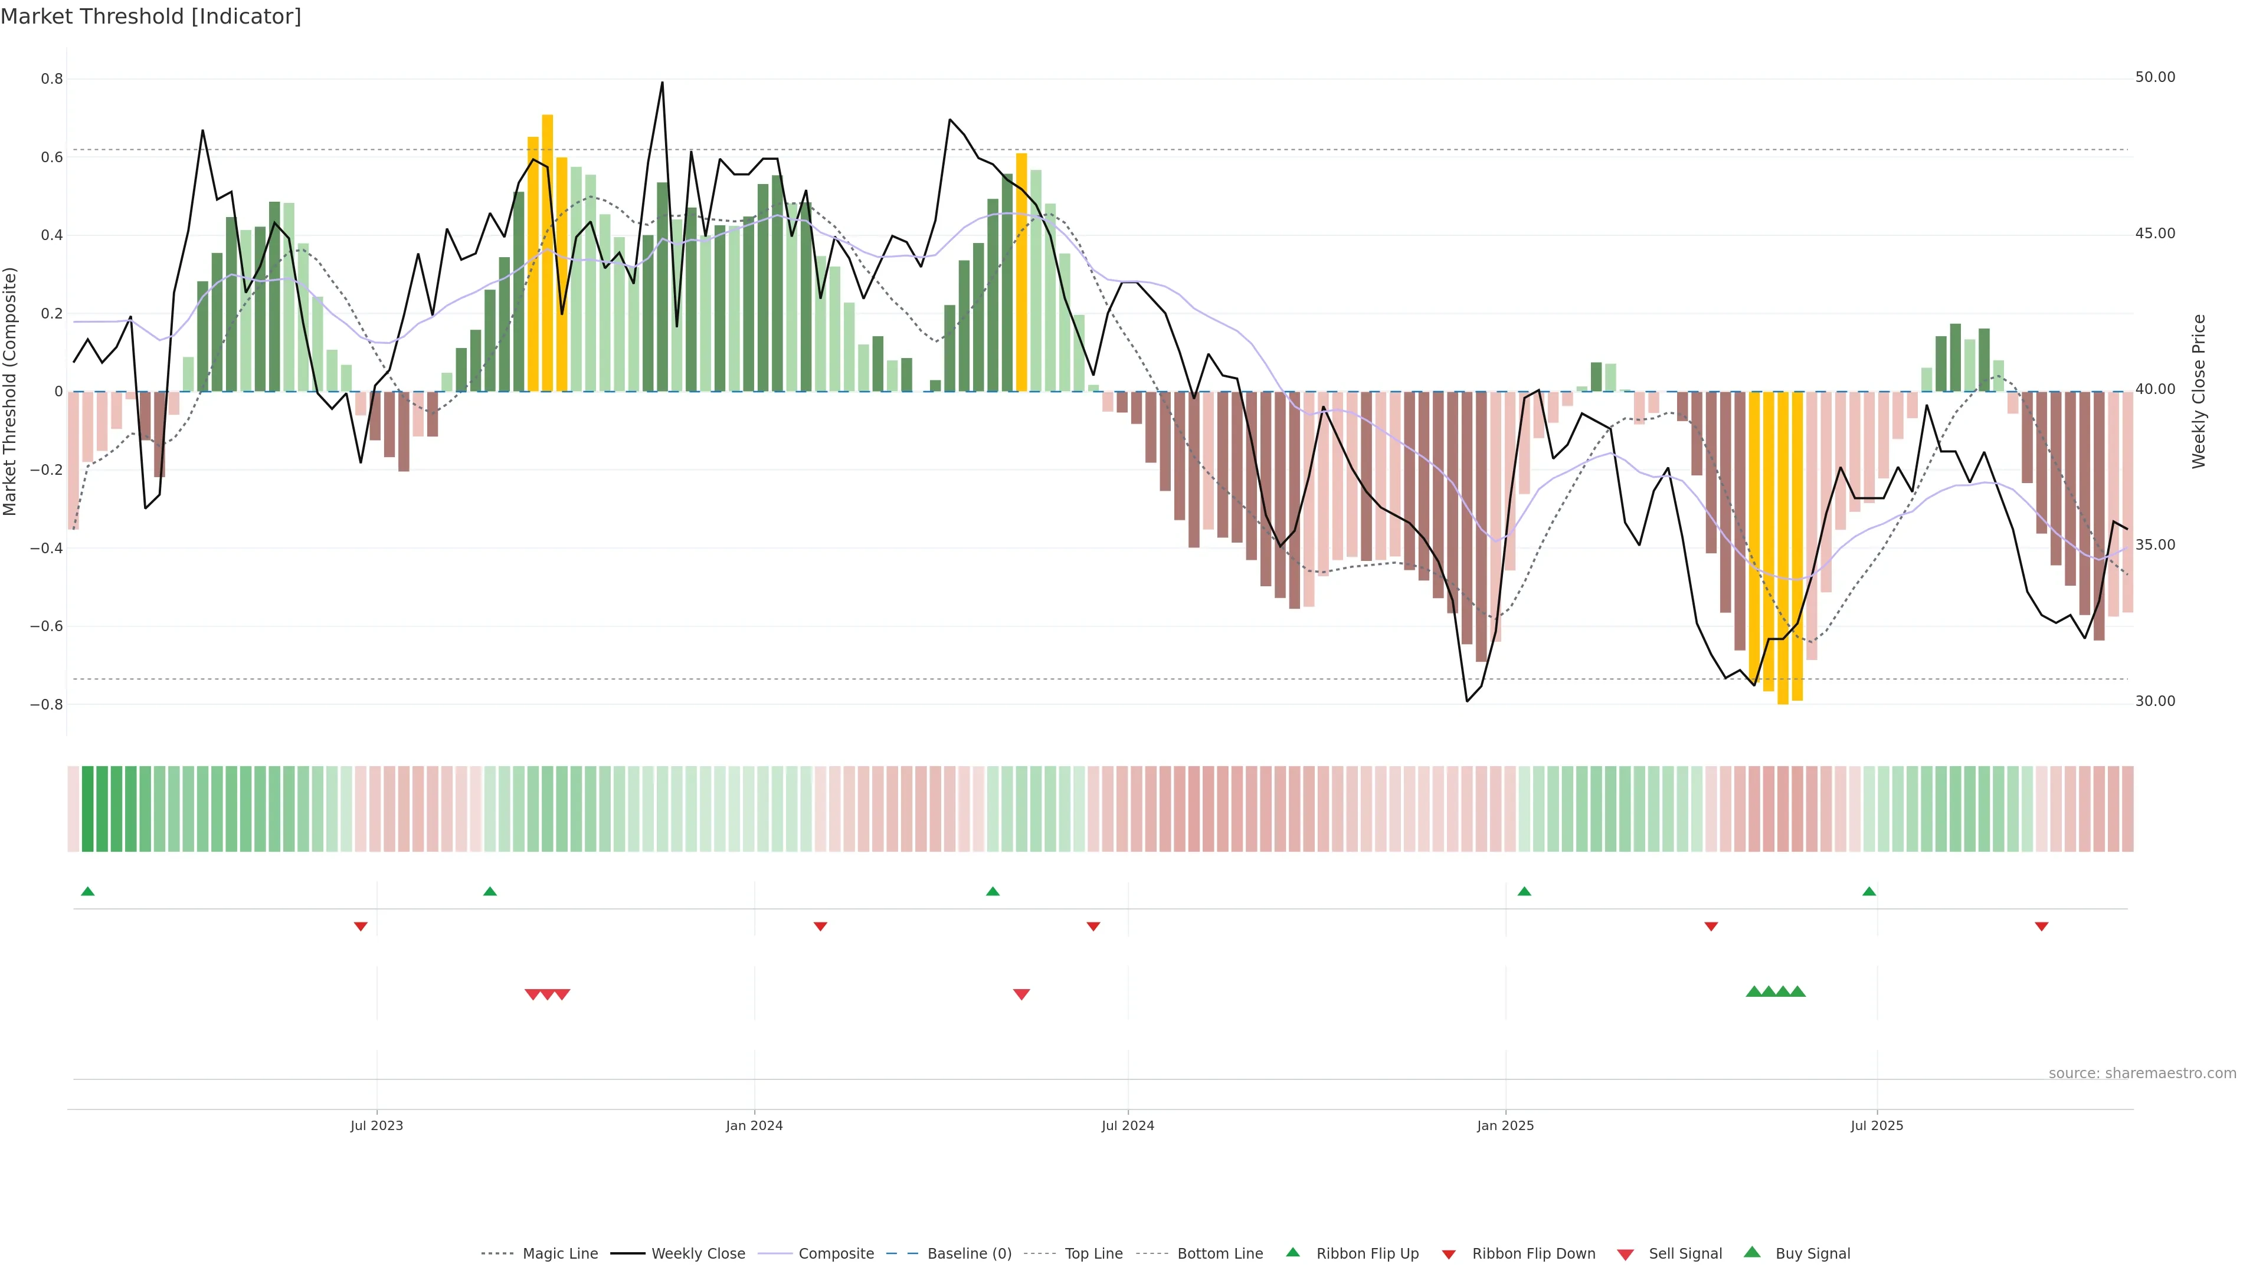Click the leftmost green Buy Signal triangle
The width and height of the screenshot is (2266, 1274).
pos(1754,991)
